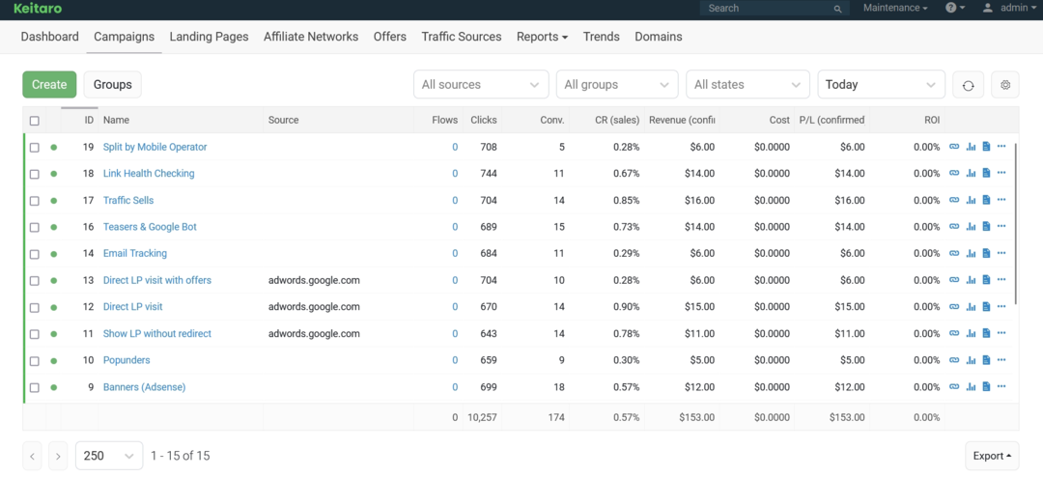Open the Reports menu
This screenshot has height=477, width=1043.
tap(542, 37)
